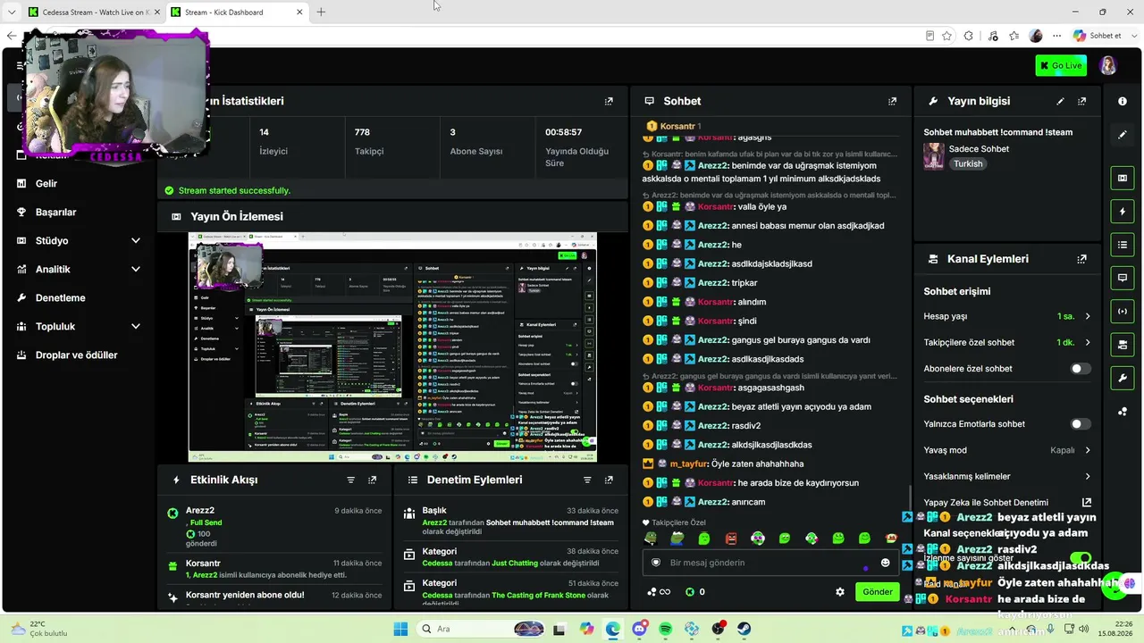Toggle Yalnızca Emotlarla sohbet switch
Image resolution: width=1144 pixels, height=643 pixels.
(1081, 424)
